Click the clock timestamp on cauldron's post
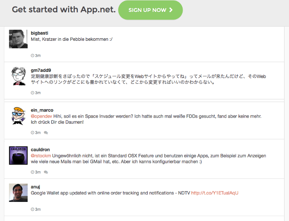The width and height of the screenshot is (289, 221). coord(36,172)
